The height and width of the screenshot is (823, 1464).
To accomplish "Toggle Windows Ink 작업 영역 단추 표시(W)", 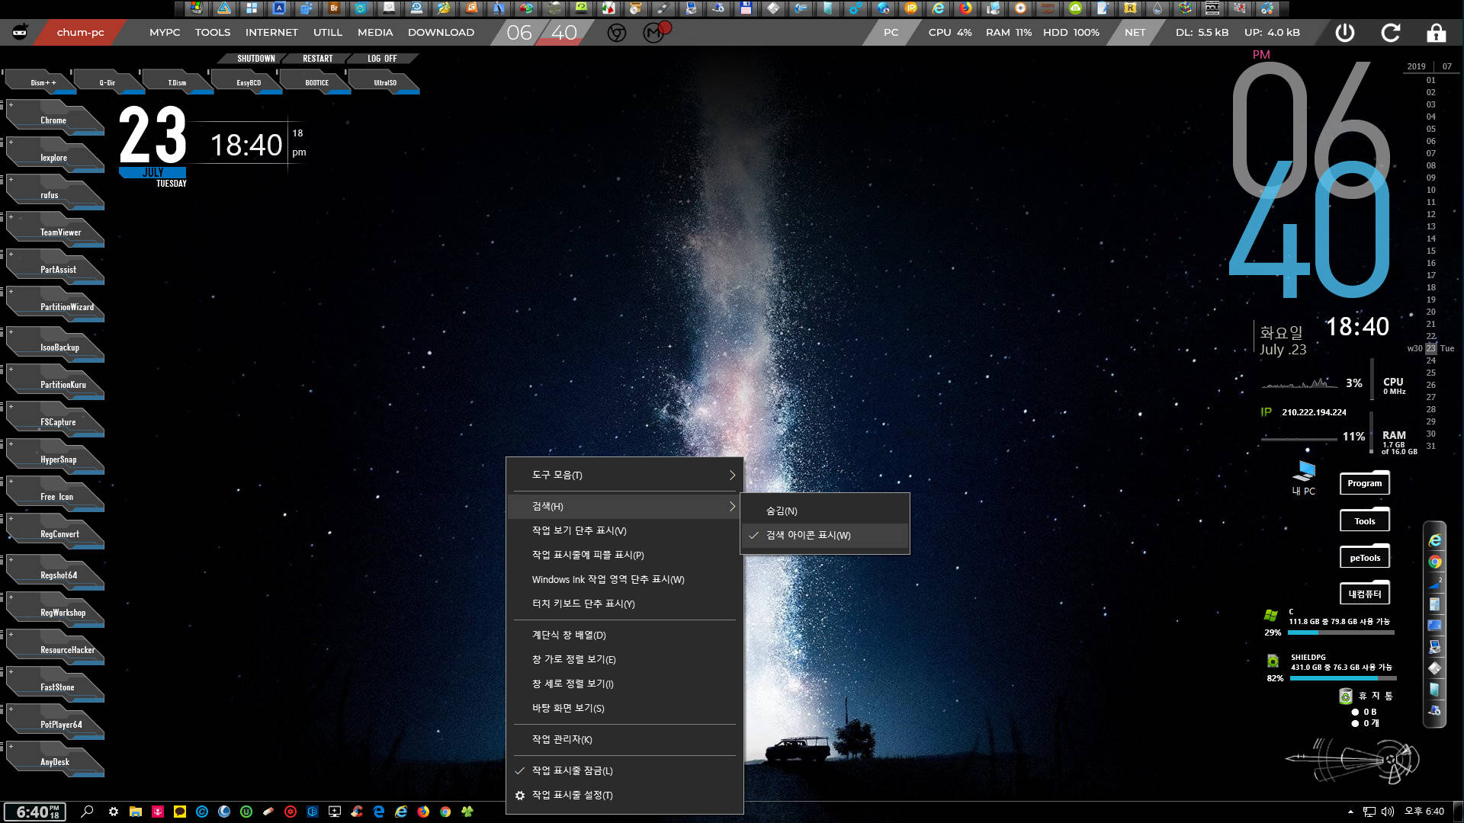I will (x=625, y=579).
